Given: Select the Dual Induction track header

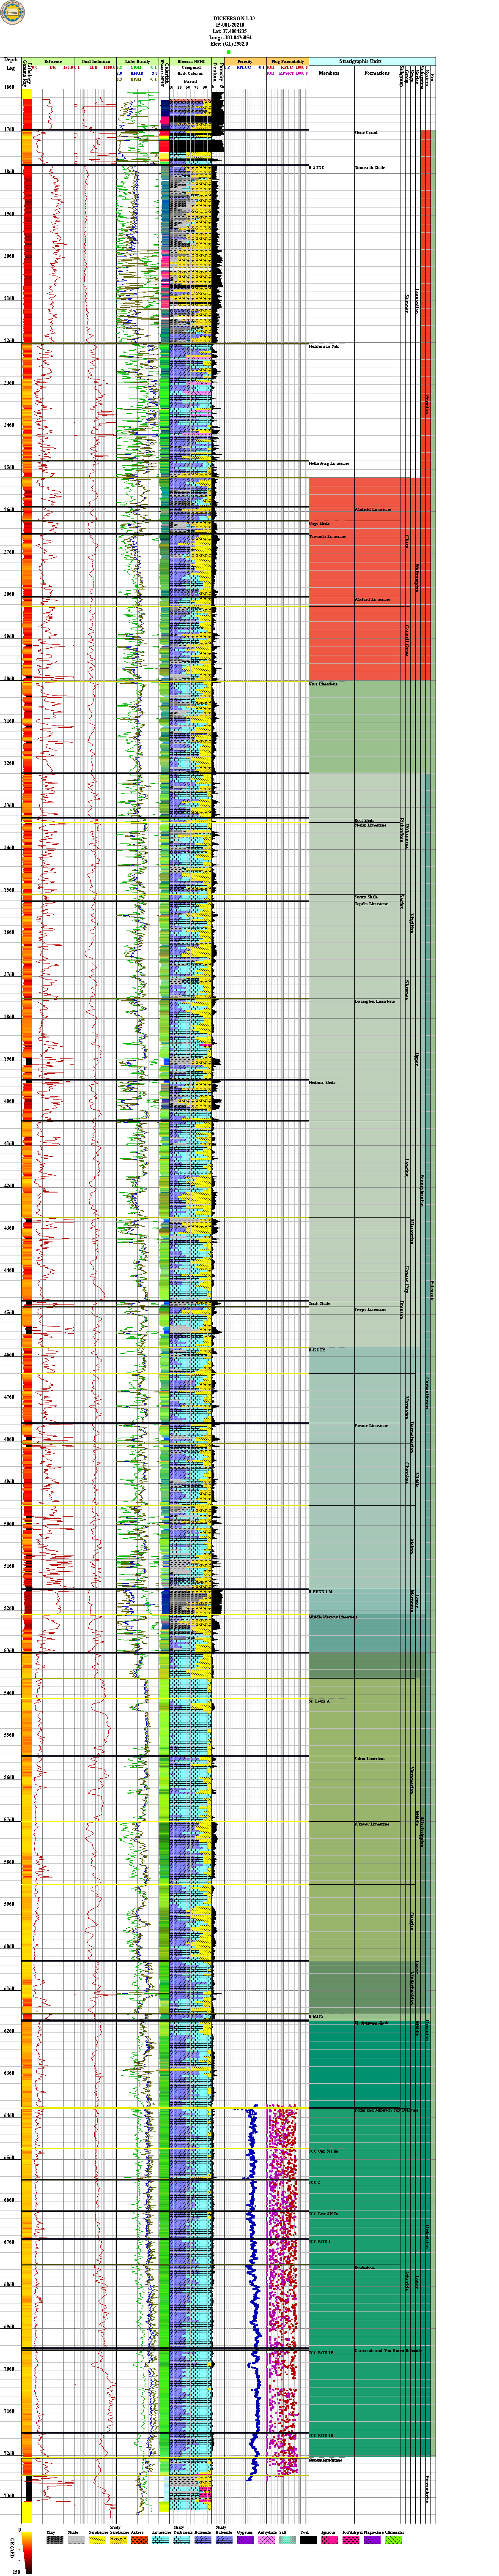Looking at the screenshot, I should tap(95, 62).
